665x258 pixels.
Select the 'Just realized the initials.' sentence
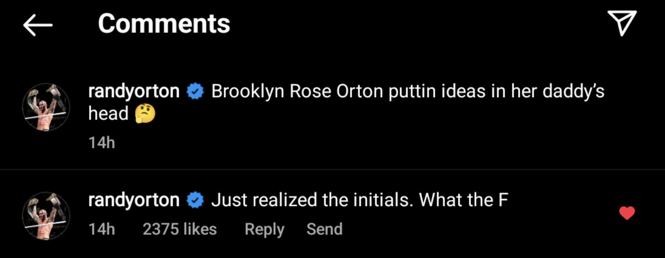(312, 200)
